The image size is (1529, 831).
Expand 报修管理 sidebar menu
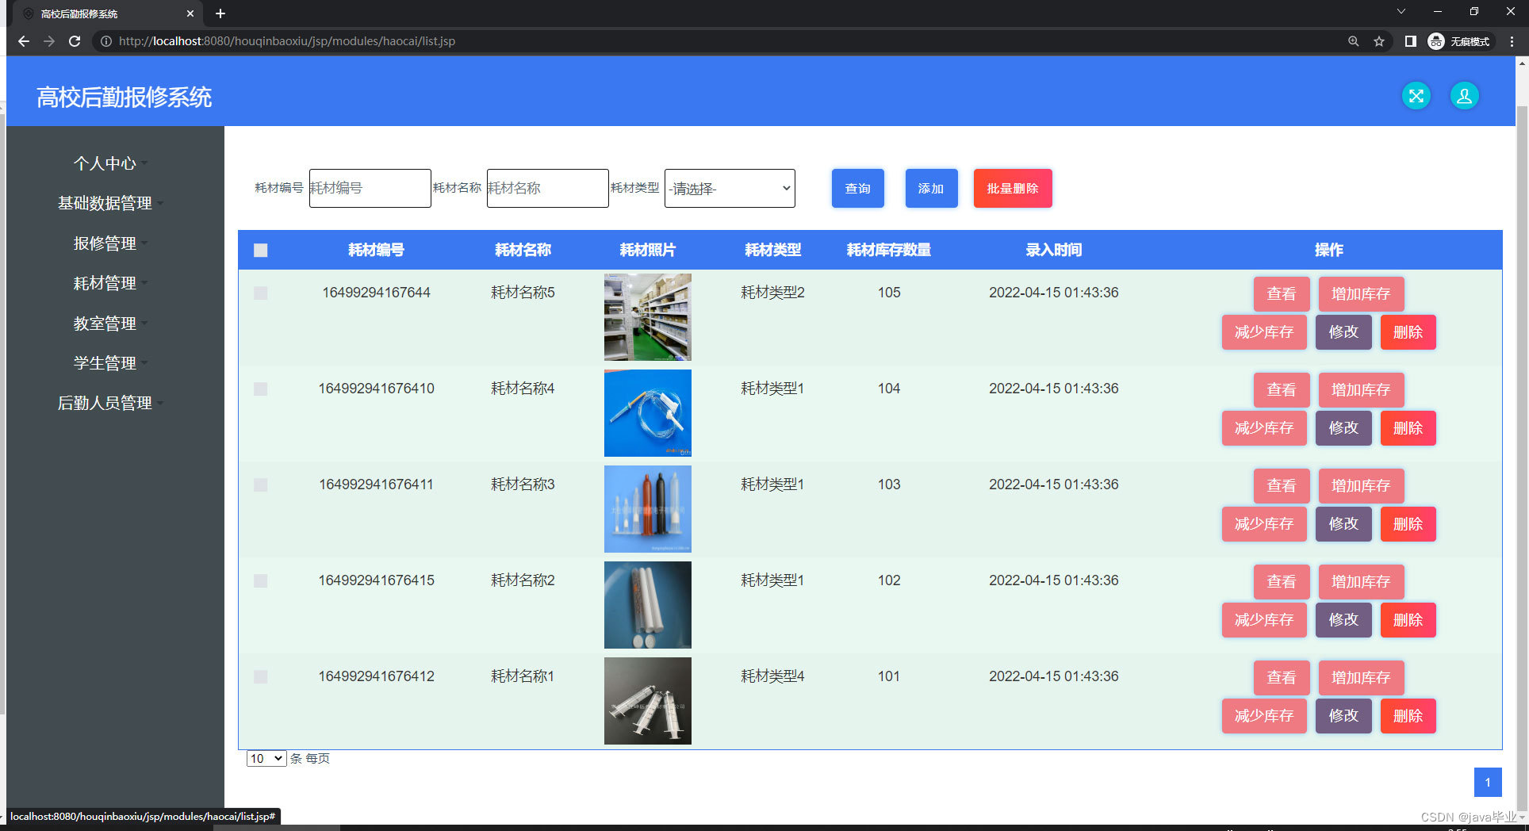(x=110, y=243)
